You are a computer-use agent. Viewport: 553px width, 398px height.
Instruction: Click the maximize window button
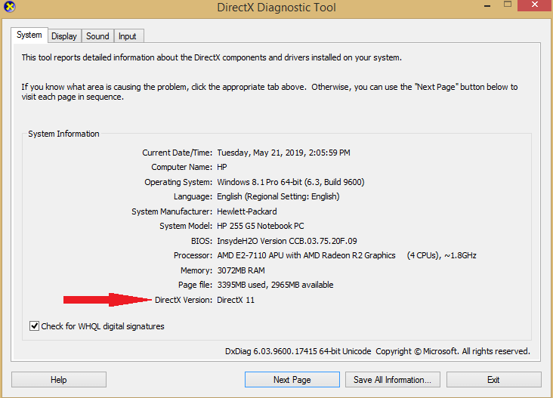508,5
